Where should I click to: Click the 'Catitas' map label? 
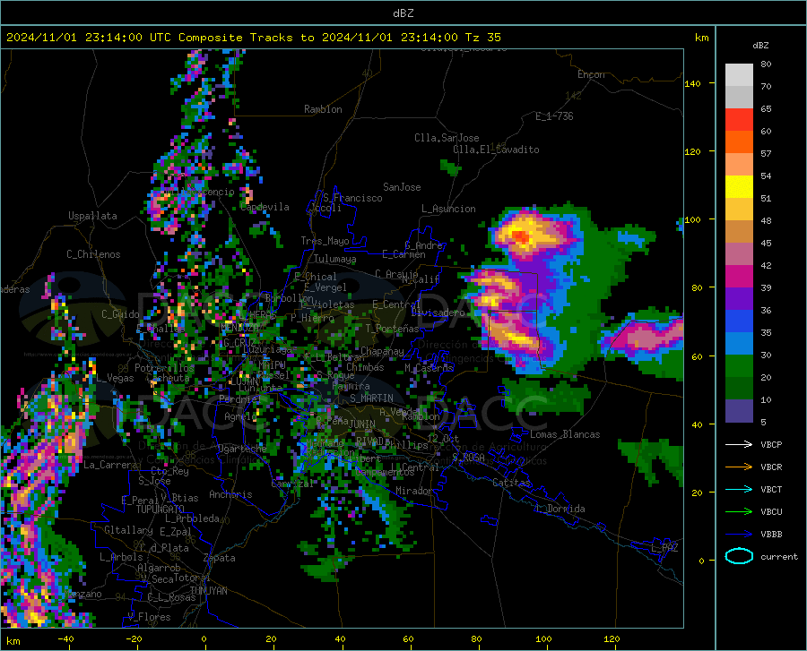pyautogui.click(x=511, y=483)
